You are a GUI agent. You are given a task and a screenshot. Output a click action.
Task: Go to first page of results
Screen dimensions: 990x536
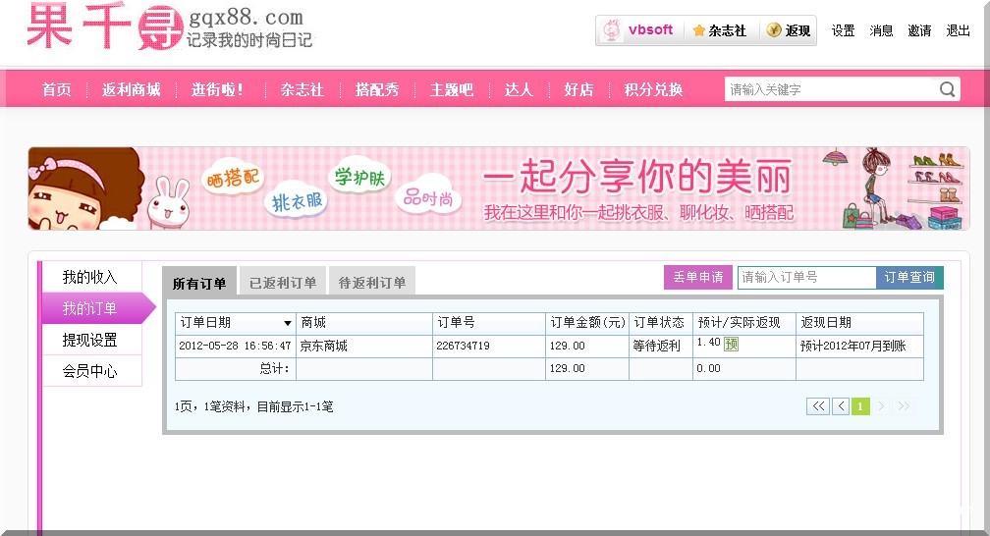(817, 406)
